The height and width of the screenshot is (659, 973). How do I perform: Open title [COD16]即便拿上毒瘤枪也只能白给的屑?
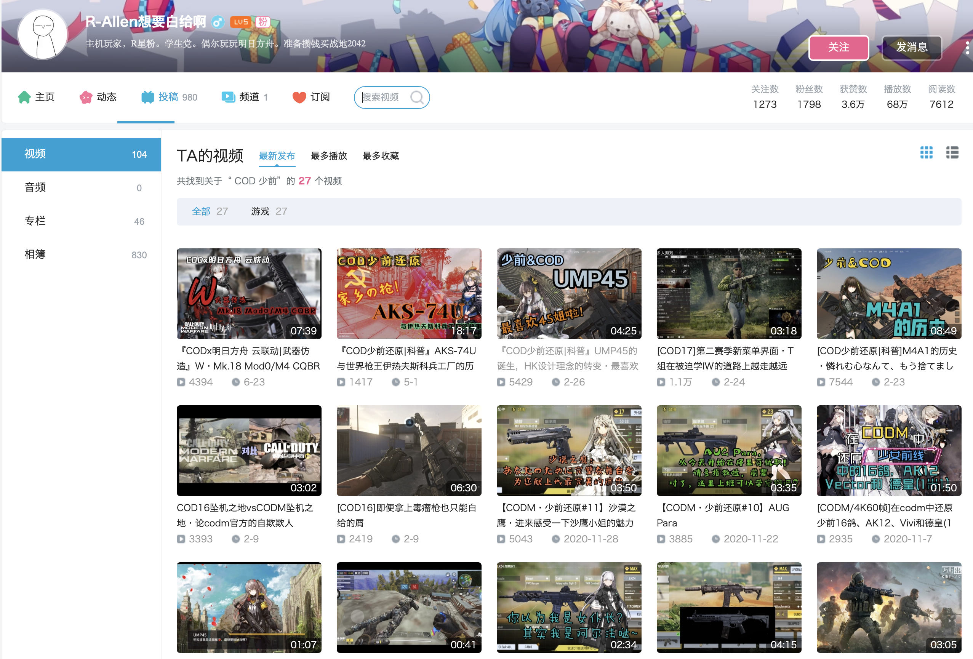click(x=406, y=515)
